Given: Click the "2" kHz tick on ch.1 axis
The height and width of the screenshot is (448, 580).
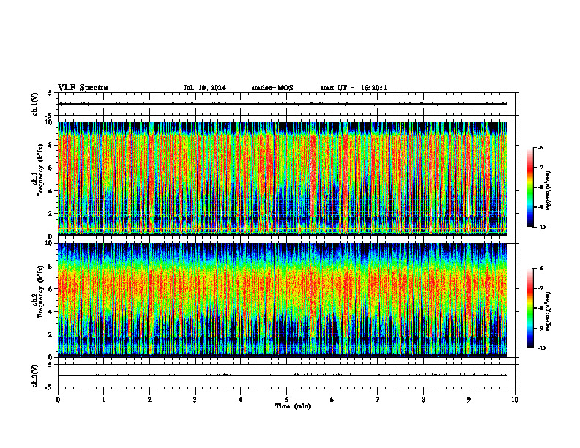Looking at the screenshot, I should point(51,213).
